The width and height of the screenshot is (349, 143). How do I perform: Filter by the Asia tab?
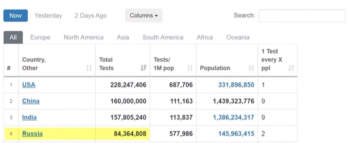point(123,37)
